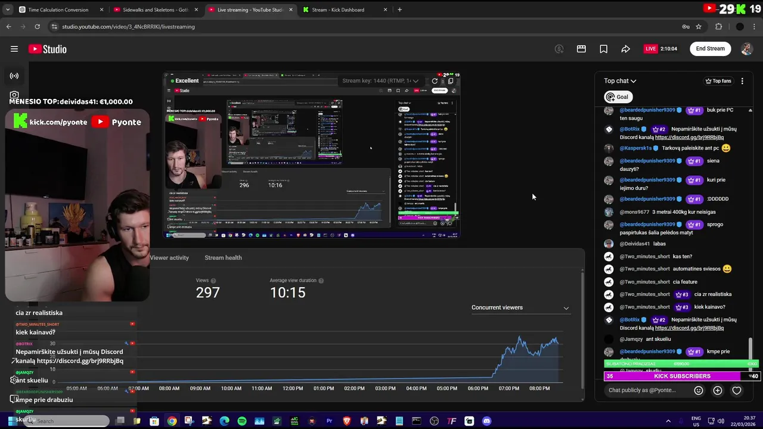Open Discord link in first BotRix message
Viewport: 763px width, 429px height.
689,137
